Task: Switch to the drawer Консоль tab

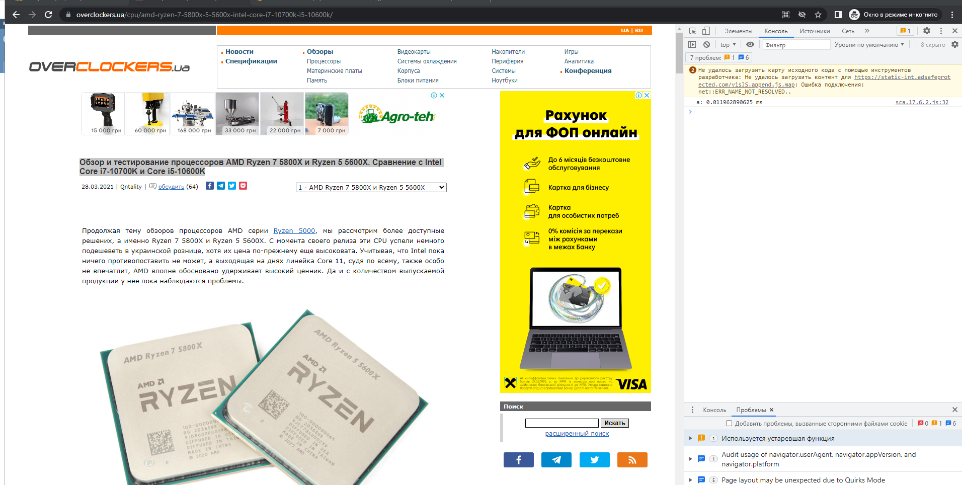Action: [714, 410]
